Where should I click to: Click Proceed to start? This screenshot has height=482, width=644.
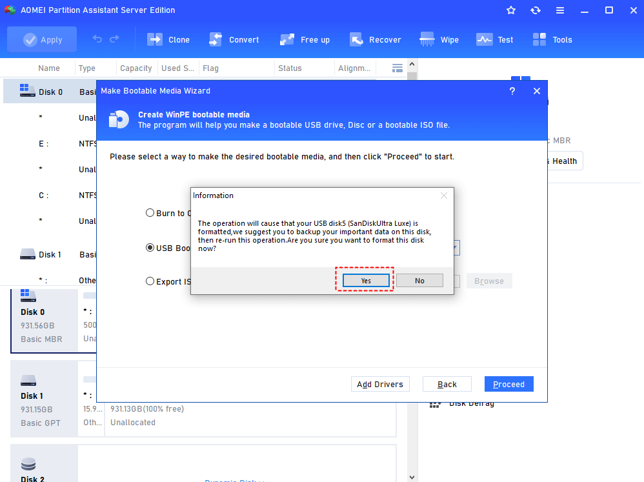point(509,385)
